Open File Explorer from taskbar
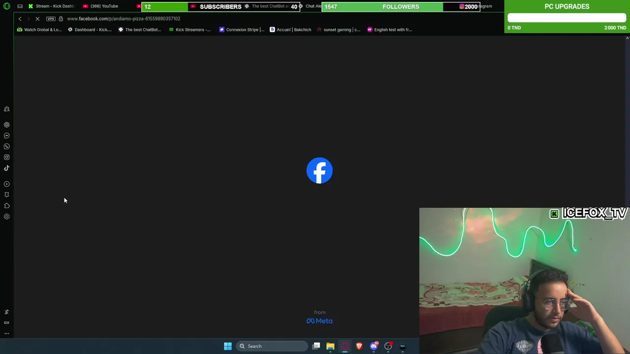 (330, 346)
